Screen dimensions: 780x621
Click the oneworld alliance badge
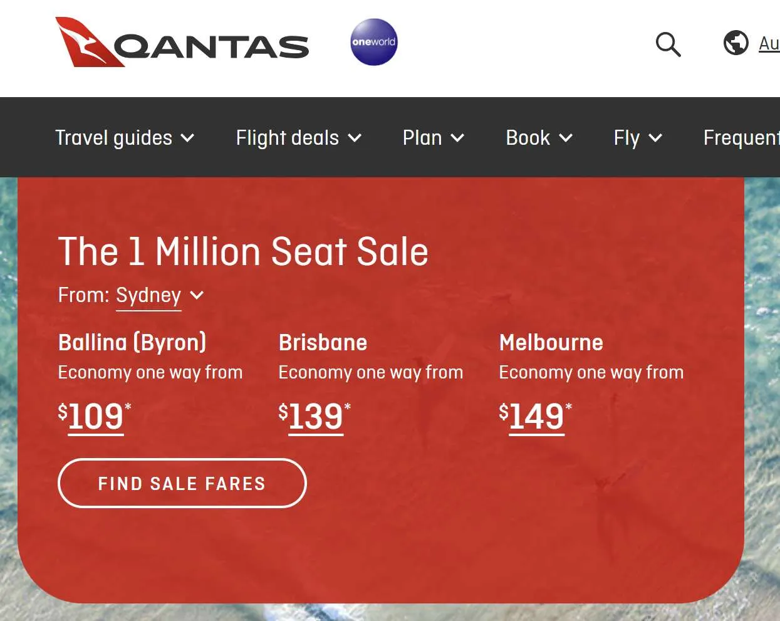(x=373, y=42)
